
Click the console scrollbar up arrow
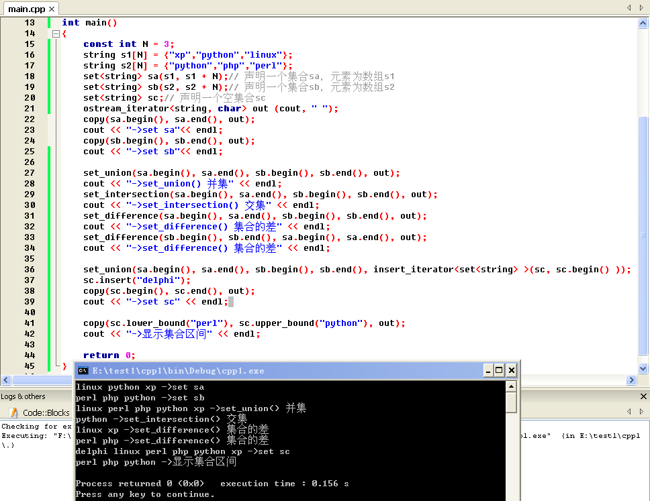pyautogui.click(x=511, y=387)
